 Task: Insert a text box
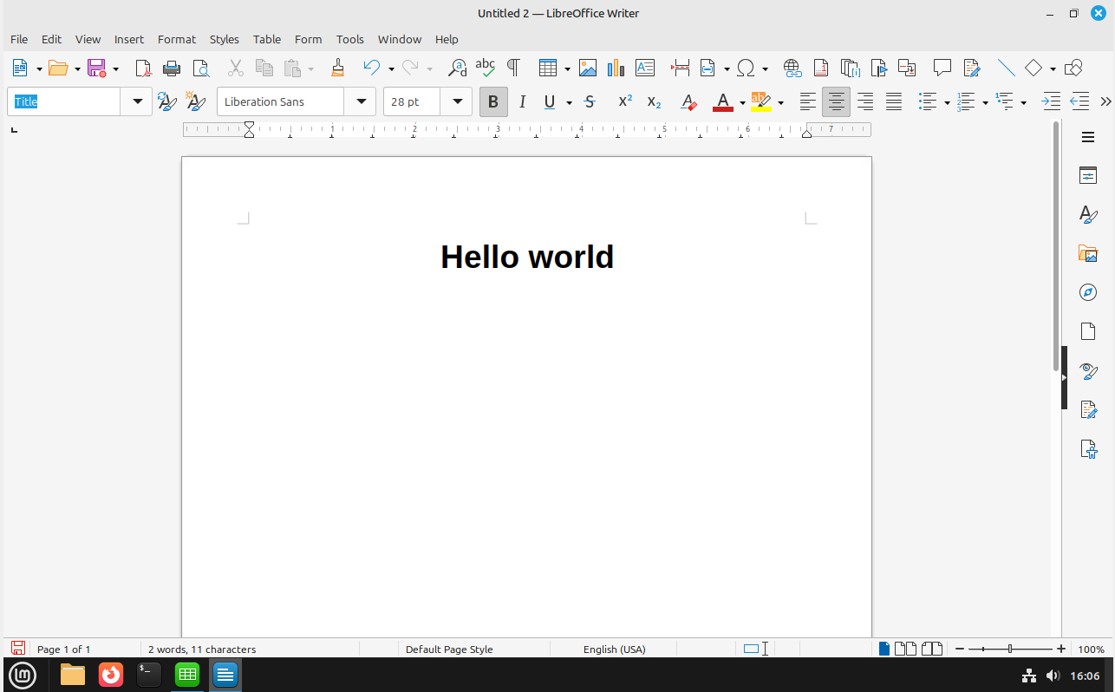(645, 68)
